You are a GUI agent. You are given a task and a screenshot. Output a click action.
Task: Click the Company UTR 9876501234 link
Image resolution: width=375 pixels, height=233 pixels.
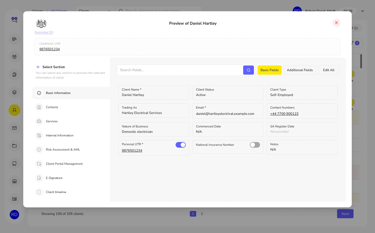click(x=49, y=49)
